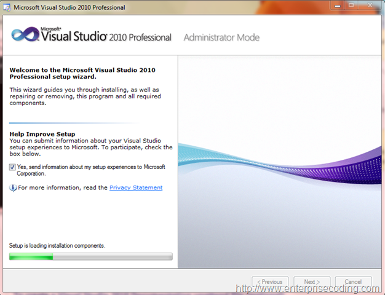The height and width of the screenshot is (295, 385).
Task: Close the setup window
Action: pos(370,6)
